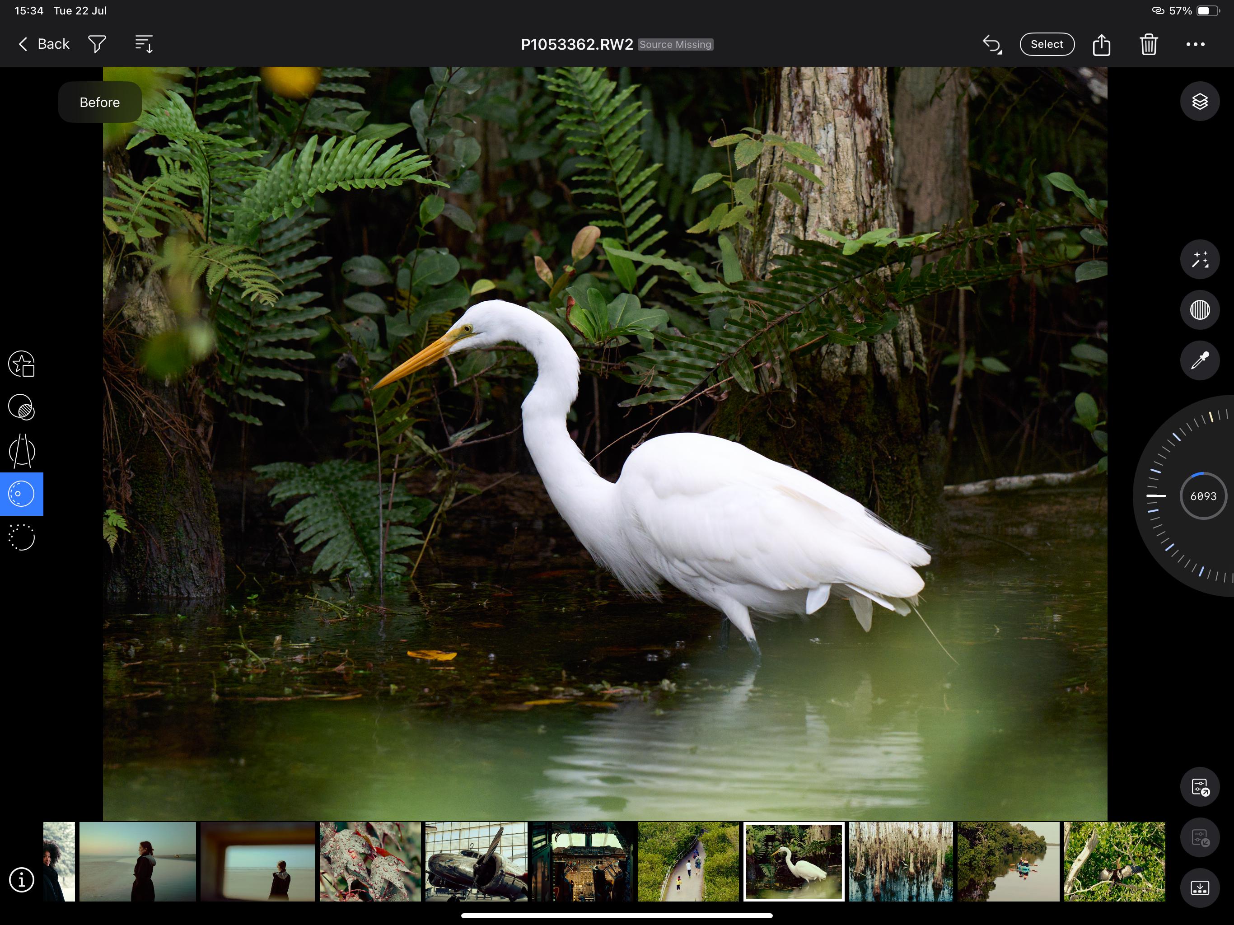
Task: Open the share/export icon
Action: (x=1101, y=44)
